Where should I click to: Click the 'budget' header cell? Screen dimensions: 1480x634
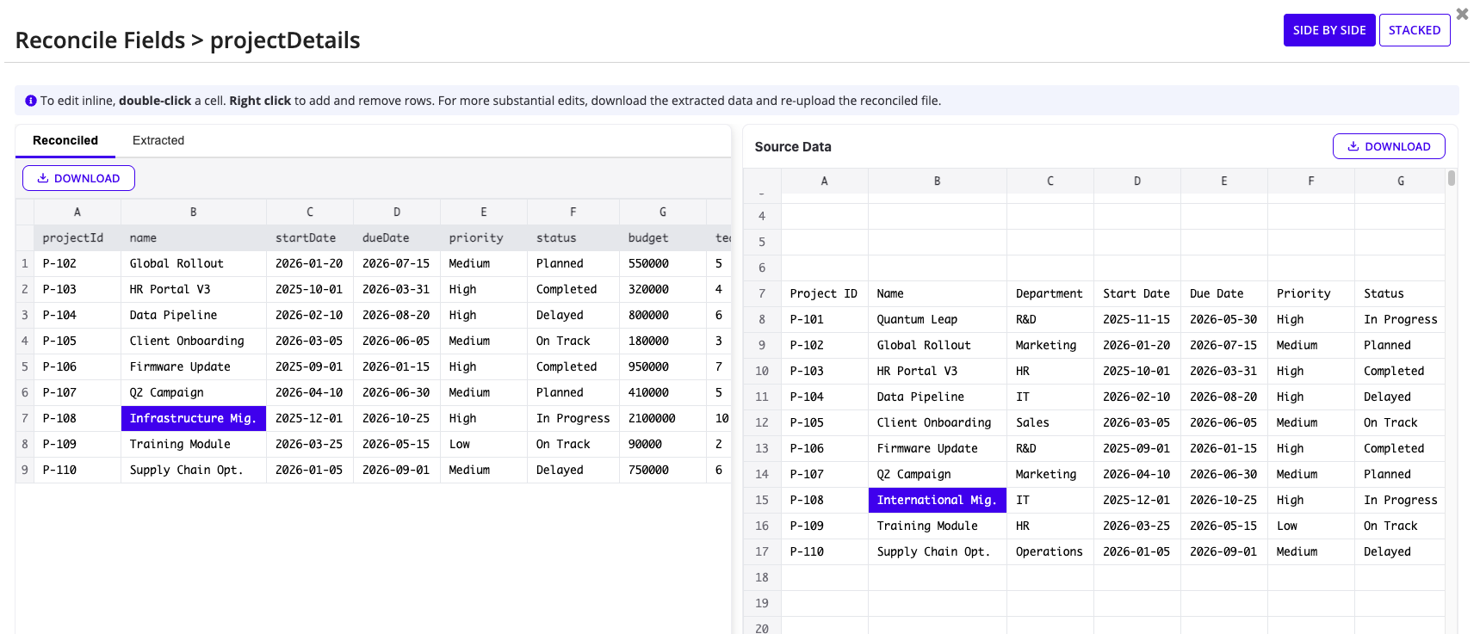[663, 237]
